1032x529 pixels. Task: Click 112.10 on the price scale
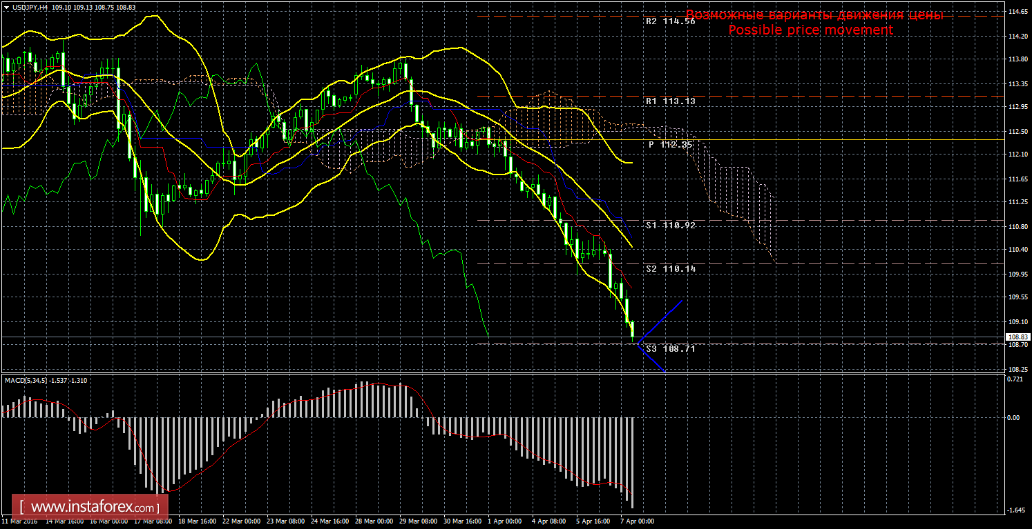click(x=1017, y=154)
